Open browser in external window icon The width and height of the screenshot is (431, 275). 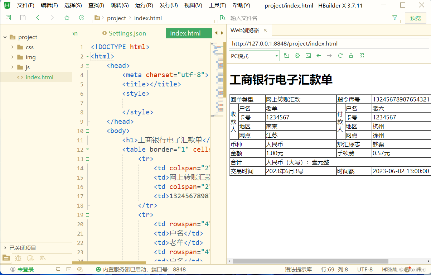[286, 56]
